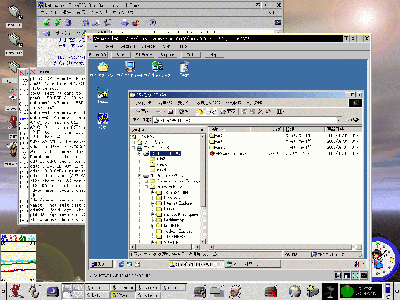400x300 pixels.
Task: Click the FreeBSD daemon icon in the panel
Action: [16, 290]
